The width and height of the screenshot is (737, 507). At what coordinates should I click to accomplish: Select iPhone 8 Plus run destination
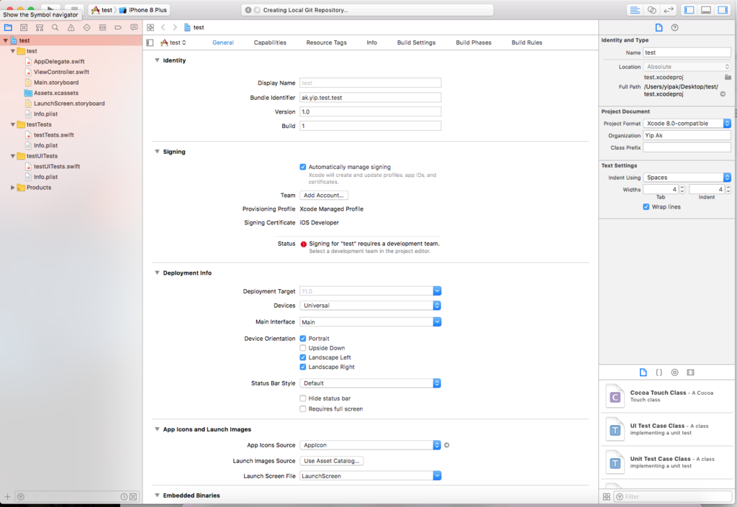(143, 10)
